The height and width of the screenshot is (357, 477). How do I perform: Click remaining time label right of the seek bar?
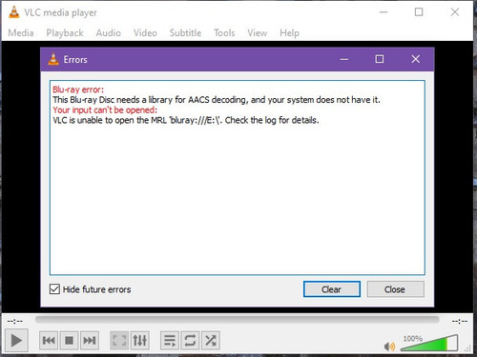pos(460,321)
